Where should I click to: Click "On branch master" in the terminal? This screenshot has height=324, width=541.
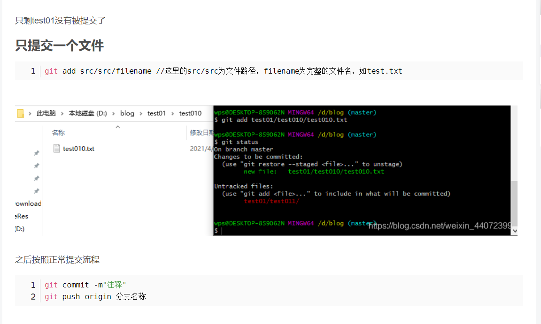pyautogui.click(x=243, y=150)
